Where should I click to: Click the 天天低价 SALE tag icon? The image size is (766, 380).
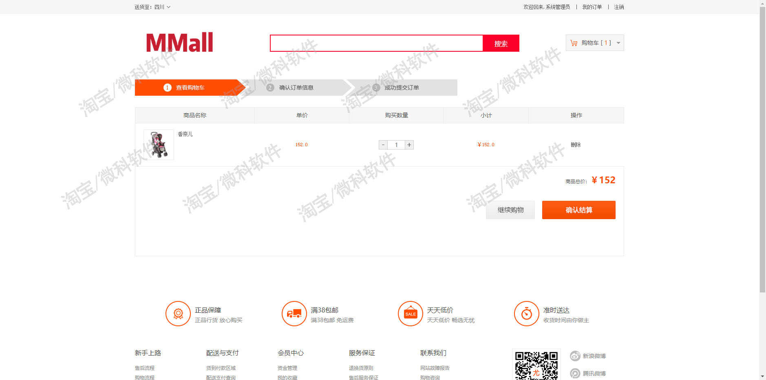coord(411,314)
